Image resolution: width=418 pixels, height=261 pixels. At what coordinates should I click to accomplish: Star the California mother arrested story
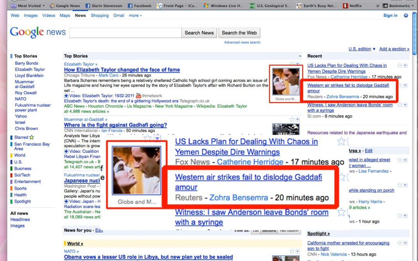coord(399,243)
